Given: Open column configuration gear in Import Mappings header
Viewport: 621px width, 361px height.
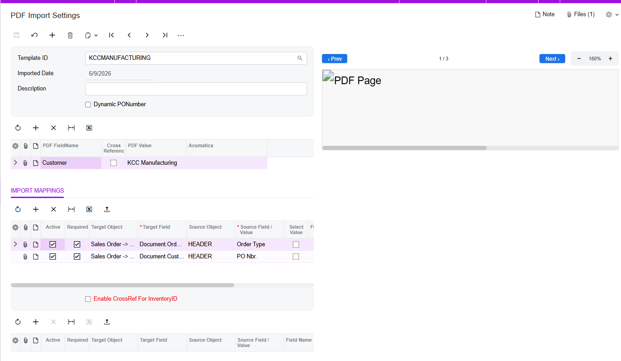Looking at the screenshot, I should point(15,227).
